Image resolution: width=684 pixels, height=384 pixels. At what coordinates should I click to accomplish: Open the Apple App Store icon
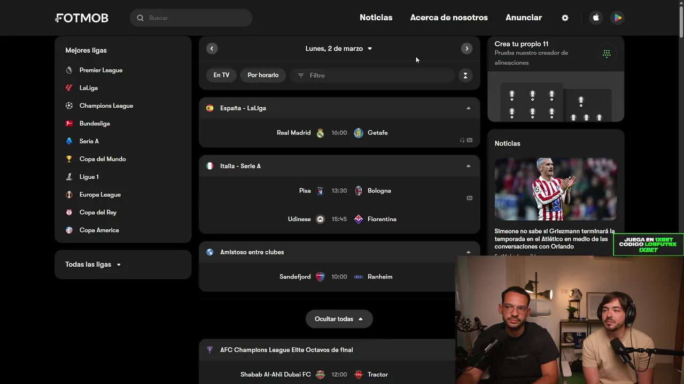(x=596, y=18)
